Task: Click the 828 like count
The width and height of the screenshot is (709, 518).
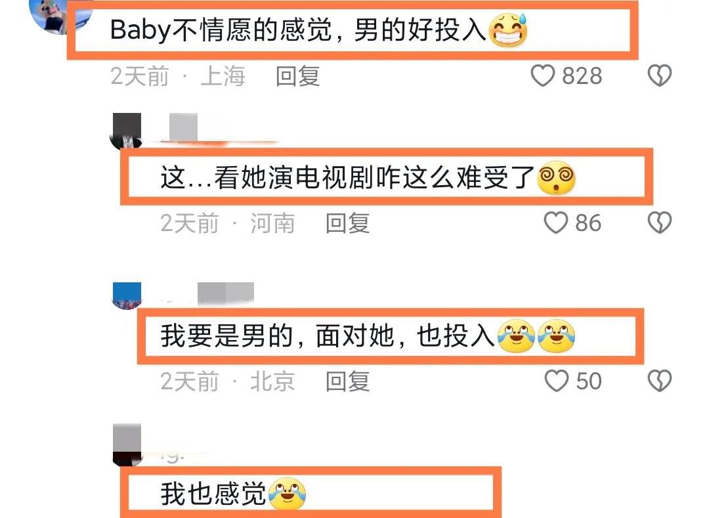Action: tap(582, 76)
